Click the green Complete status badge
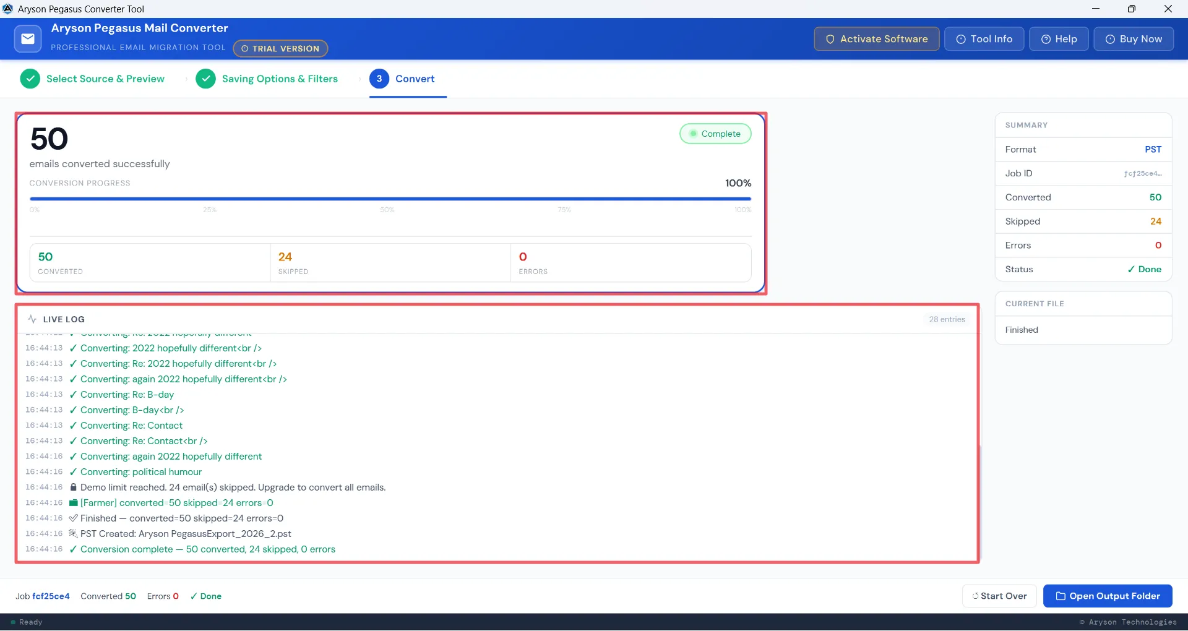 [715, 134]
